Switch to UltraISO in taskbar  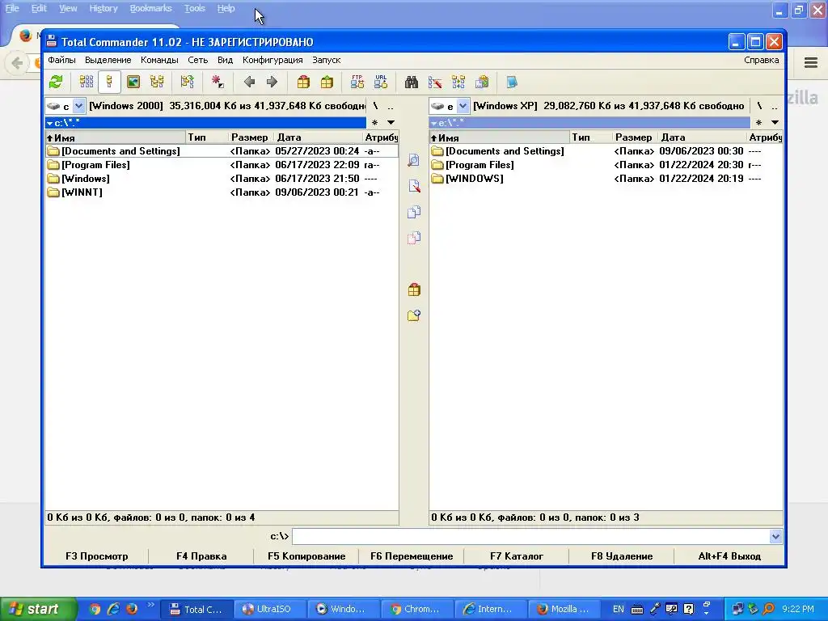[269, 609]
